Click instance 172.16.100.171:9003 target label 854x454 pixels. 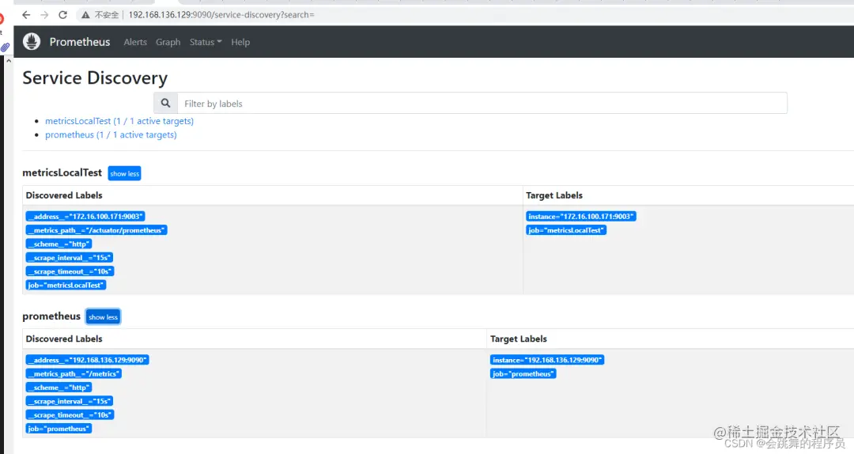pyautogui.click(x=580, y=217)
